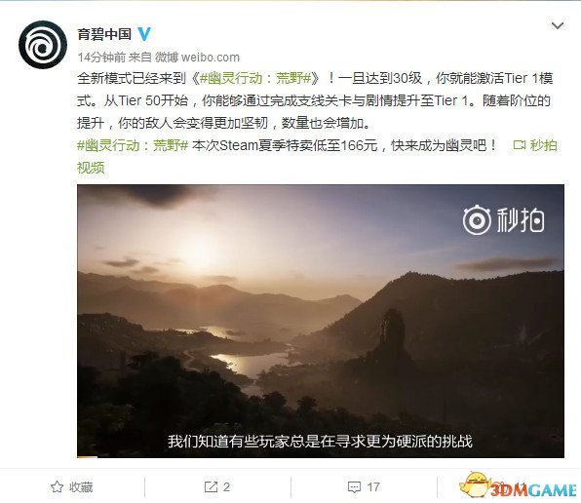Click the 收藏 star icon
581x503 pixels.
57,486
